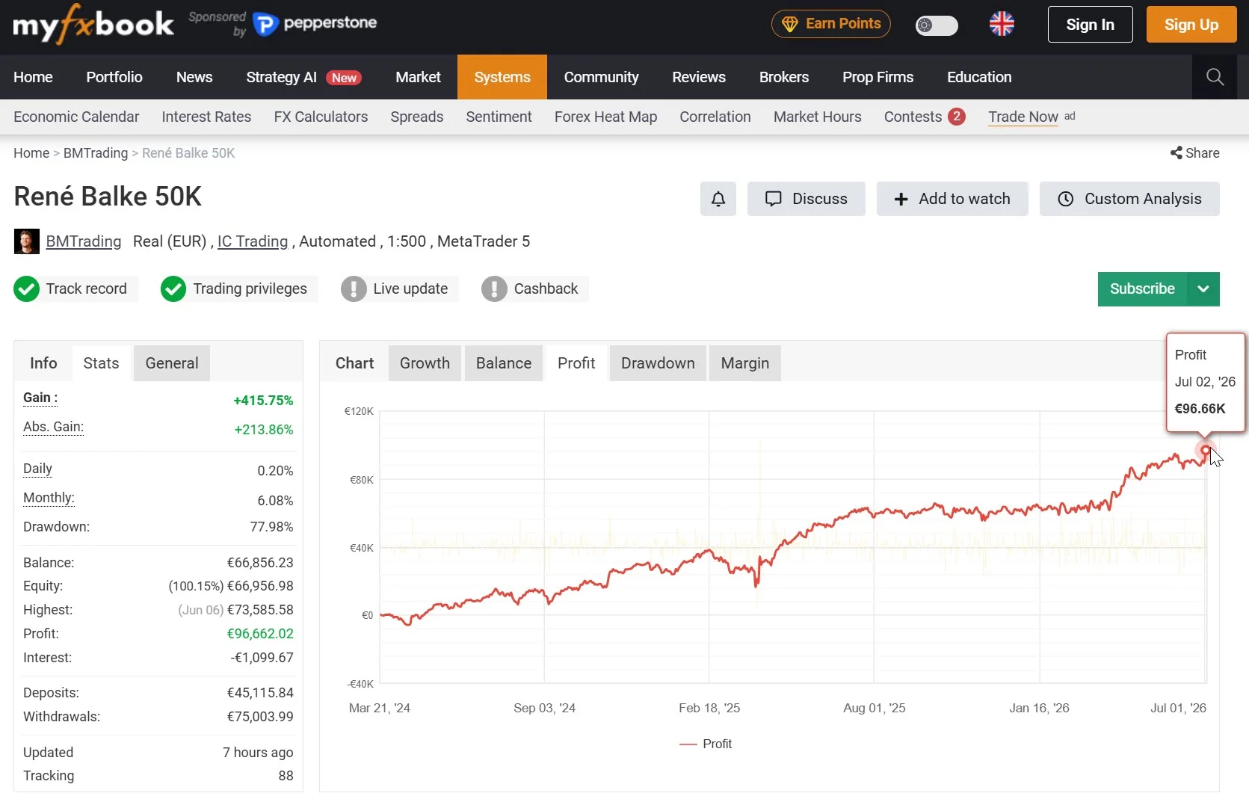Toggle dark mode switch

936,25
